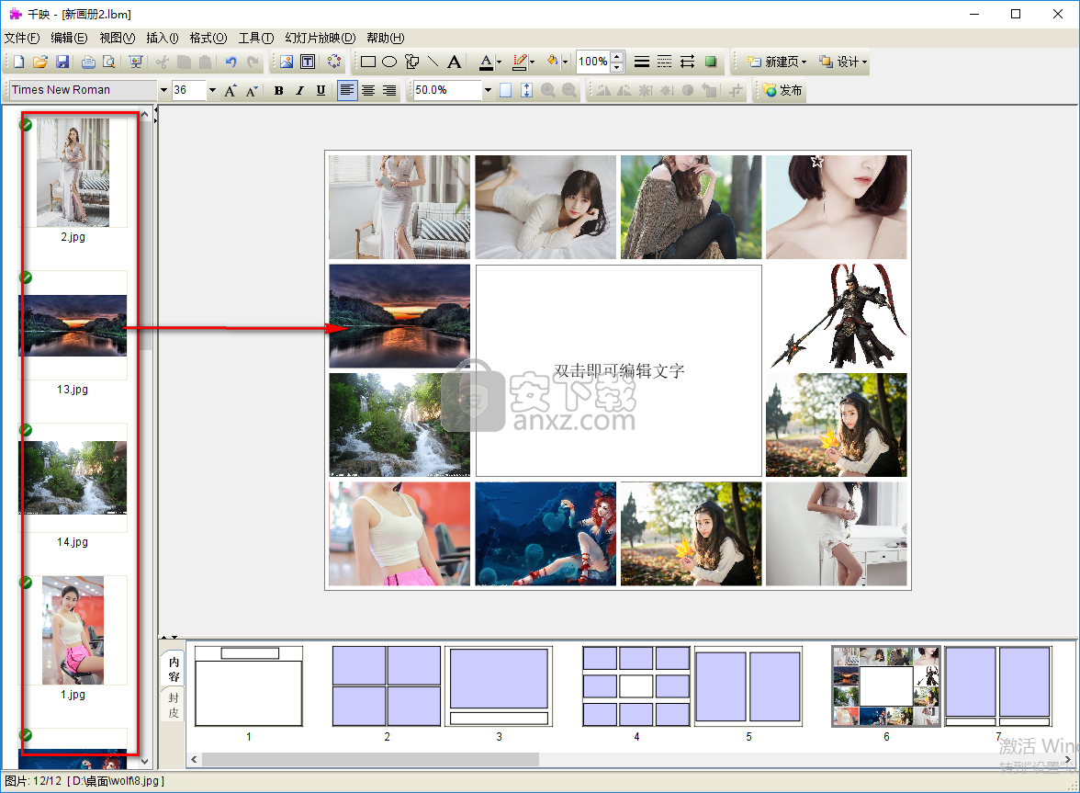Image resolution: width=1080 pixels, height=793 pixels.
Task: Open the 文件(F) menu
Action: coord(22,38)
